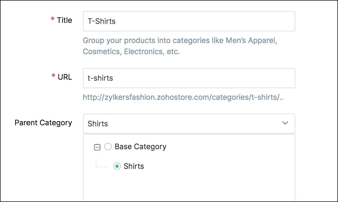This screenshot has height=202, width=338.
Task: Click the dropdown chevron arrow icon
Action: 285,123
